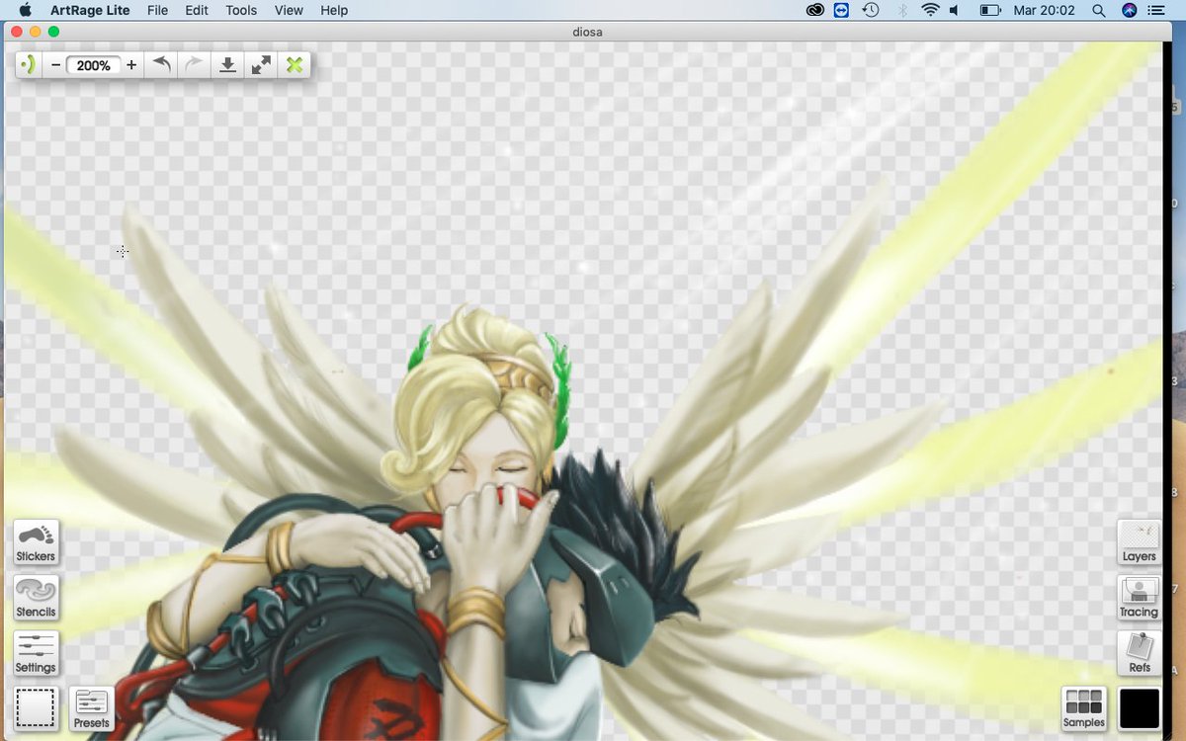Zoom in with the plus button
Viewport: 1186px width, 741px height.
[x=131, y=65]
